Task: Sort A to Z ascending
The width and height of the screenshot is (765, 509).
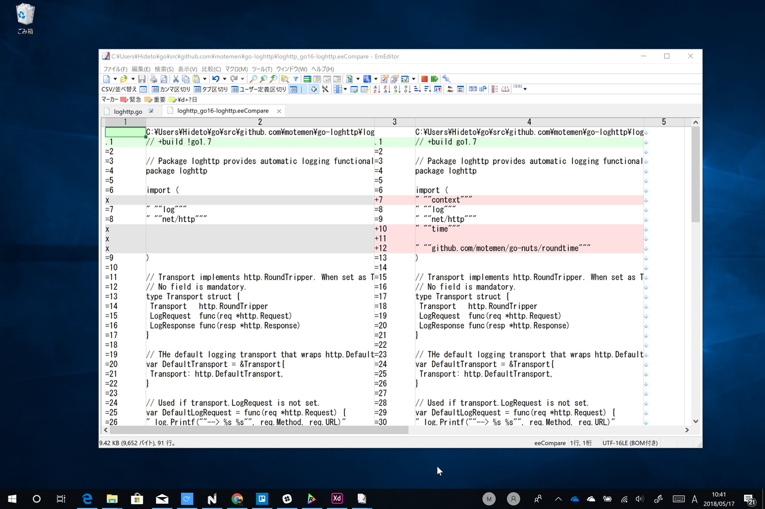Action: (x=376, y=90)
